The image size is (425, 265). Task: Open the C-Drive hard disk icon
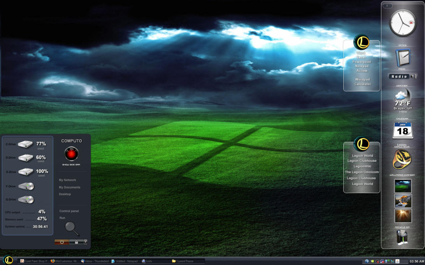(25, 144)
